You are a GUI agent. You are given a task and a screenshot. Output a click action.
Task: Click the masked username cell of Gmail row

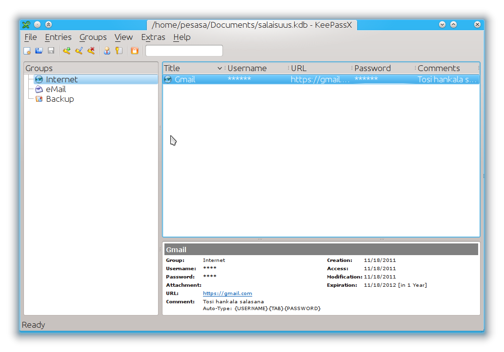click(x=239, y=79)
